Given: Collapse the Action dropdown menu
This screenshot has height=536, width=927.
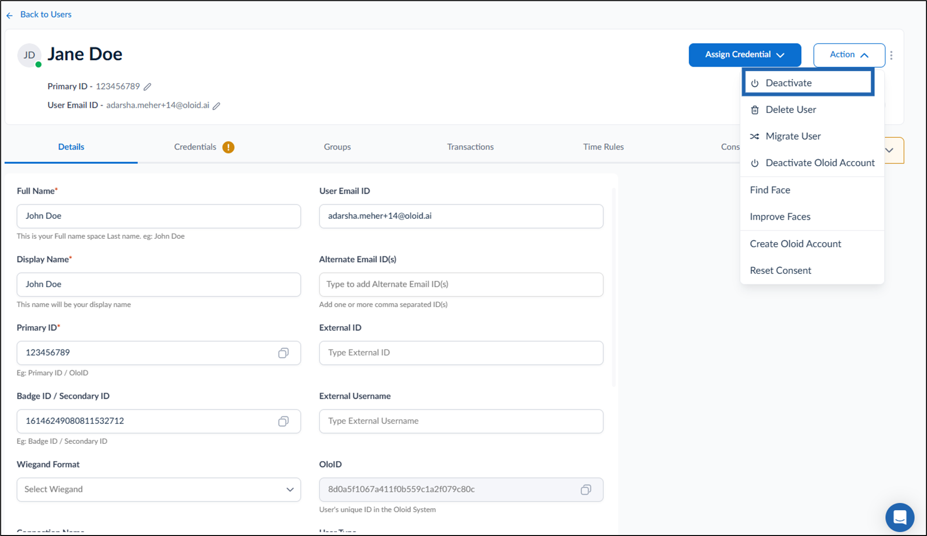Looking at the screenshot, I should click(849, 55).
